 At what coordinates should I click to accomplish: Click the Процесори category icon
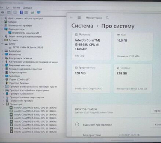tap(7, 104)
